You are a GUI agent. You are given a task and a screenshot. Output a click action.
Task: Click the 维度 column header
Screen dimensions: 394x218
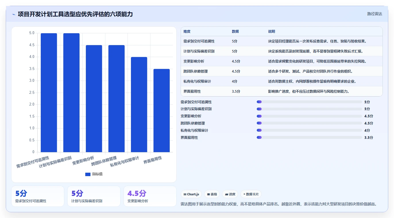(187, 32)
